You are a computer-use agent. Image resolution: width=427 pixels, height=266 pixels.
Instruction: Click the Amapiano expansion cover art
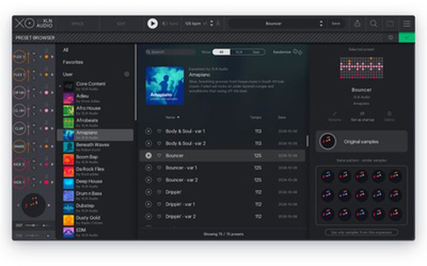click(165, 86)
